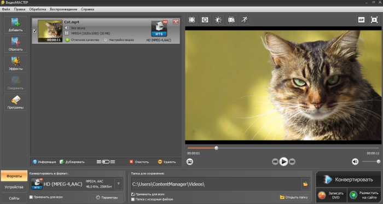Click the Добавить (add video) button

[15, 25]
